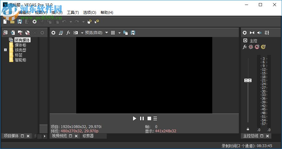282x149 pixels.
Task: Click the Master automation settings icon
Action: click(251, 47)
